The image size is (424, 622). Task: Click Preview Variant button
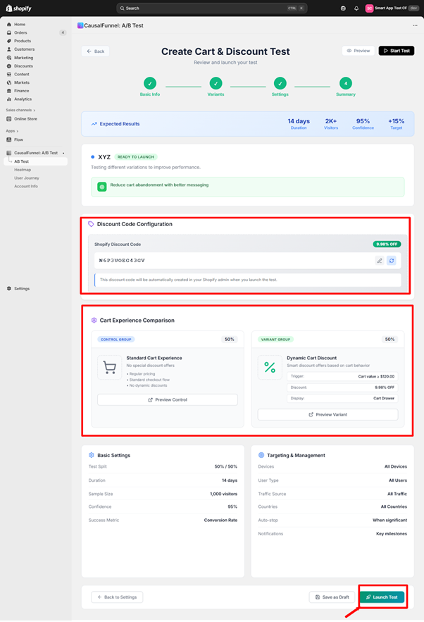(328, 415)
